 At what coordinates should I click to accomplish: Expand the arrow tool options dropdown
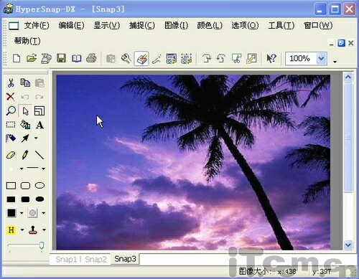click(36, 138)
